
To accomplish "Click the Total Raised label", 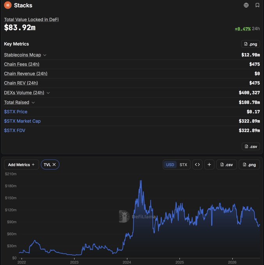I will pyautogui.click(x=17, y=102).
